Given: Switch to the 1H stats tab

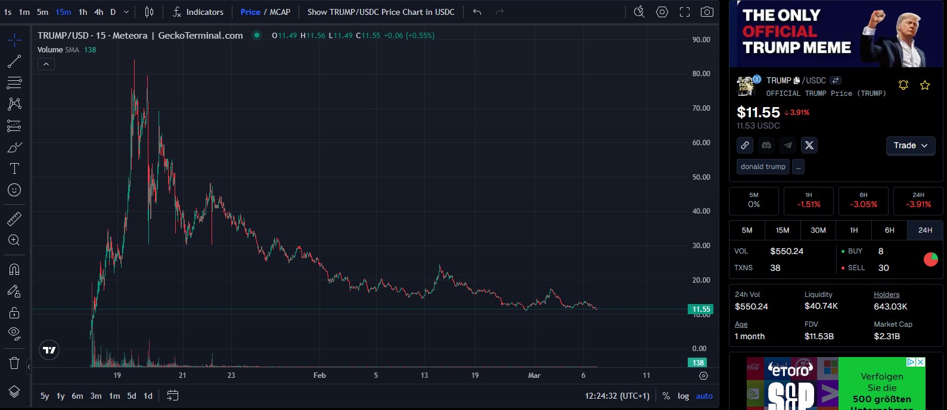Looking at the screenshot, I should 853,230.
